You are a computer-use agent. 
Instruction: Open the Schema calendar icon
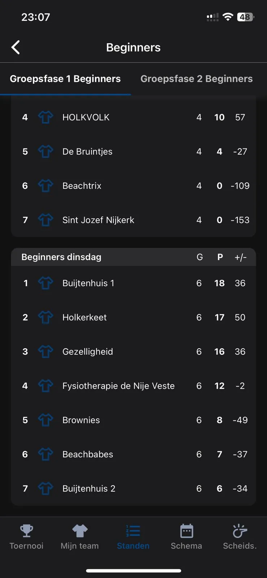186,531
